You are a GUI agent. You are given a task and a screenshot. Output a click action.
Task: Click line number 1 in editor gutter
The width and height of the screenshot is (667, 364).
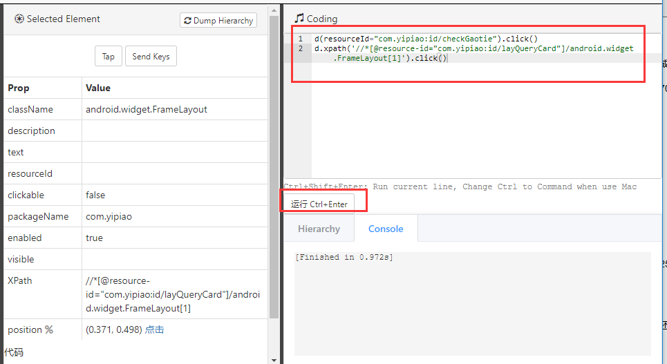(300, 39)
